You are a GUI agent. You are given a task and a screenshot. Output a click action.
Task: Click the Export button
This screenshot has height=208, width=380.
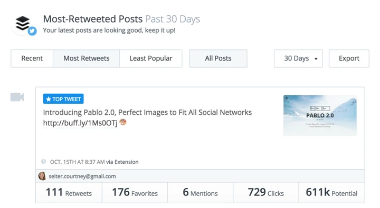pyautogui.click(x=349, y=58)
